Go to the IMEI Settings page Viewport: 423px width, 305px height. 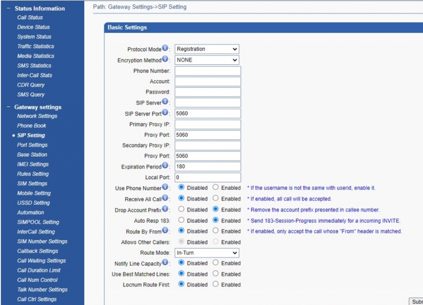point(33,164)
